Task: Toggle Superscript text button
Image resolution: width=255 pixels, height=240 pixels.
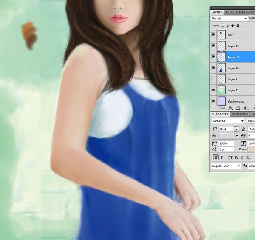Action: pyautogui.click(x=242, y=157)
